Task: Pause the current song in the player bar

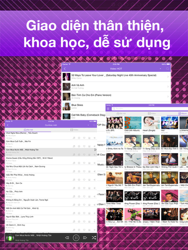Action: (76, 238)
